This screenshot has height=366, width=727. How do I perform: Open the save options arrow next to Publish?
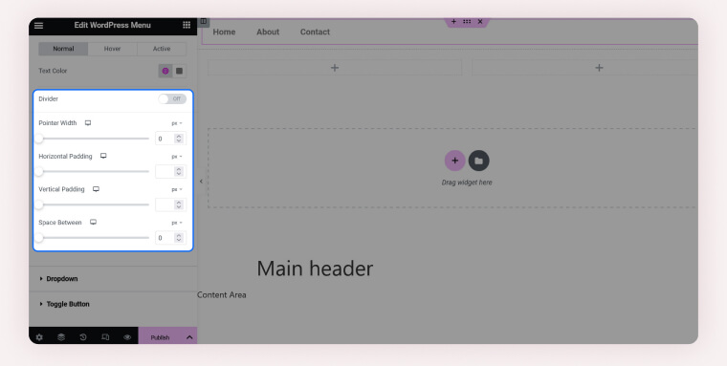(189, 337)
